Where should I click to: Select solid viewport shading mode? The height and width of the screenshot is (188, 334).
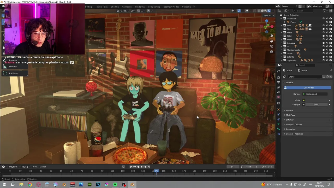263,11
